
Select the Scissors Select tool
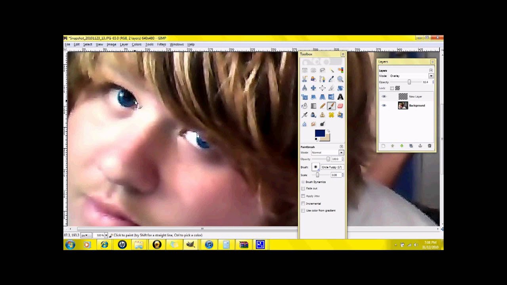click(305, 79)
